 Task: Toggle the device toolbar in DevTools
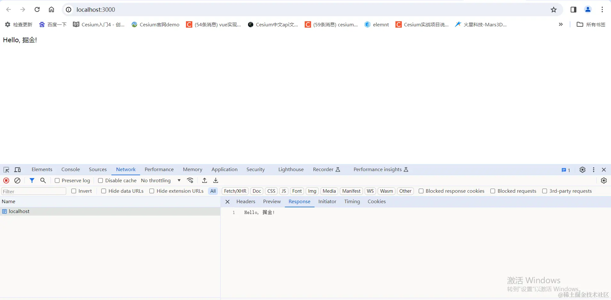(x=18, y=170)
